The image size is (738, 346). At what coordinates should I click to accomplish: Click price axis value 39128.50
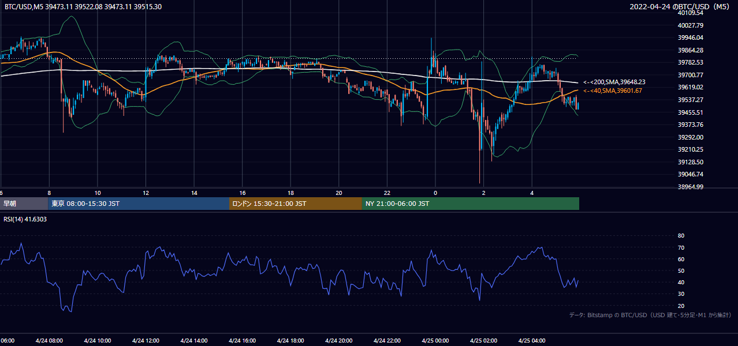691,162
